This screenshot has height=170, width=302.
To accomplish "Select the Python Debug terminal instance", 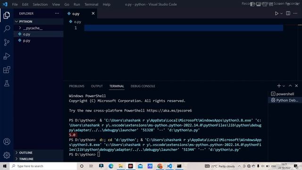I will point(285,100).
